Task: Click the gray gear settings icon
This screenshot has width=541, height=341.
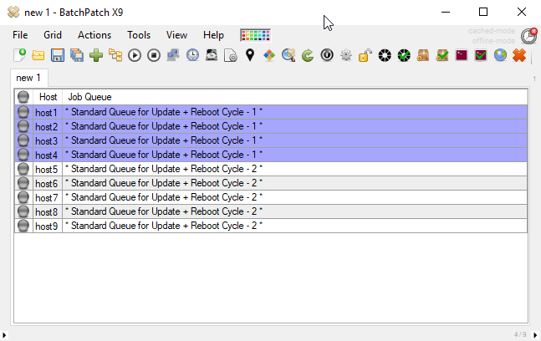Action: (346, 55)
